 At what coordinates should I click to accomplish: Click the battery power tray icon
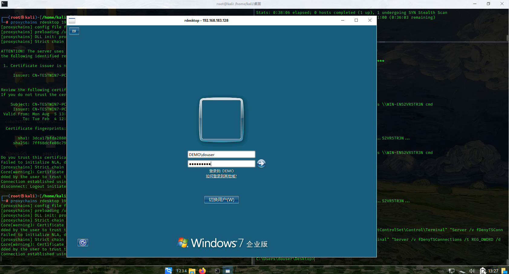coord(483,271)
